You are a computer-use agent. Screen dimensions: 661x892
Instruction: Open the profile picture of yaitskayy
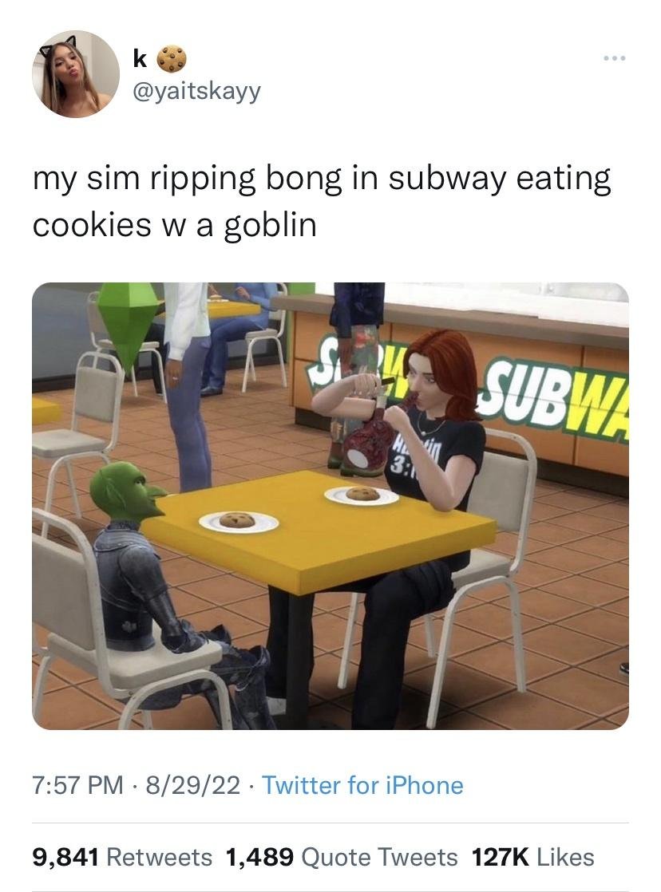pos(76,74)
